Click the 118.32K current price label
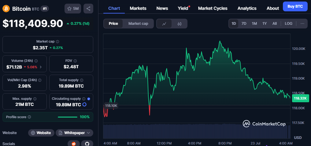 point(300,98)
